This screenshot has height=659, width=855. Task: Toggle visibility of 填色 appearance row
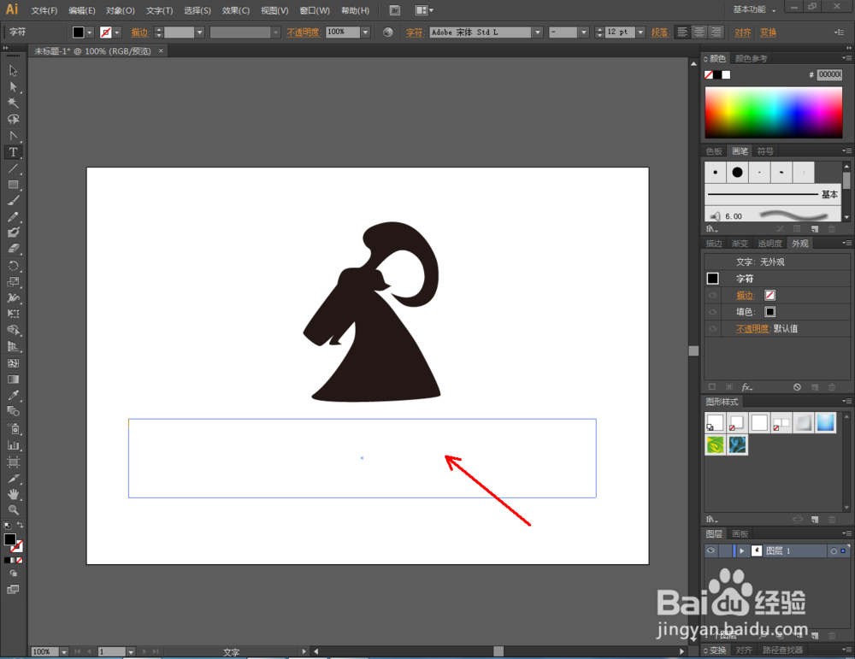coord(712,312)
